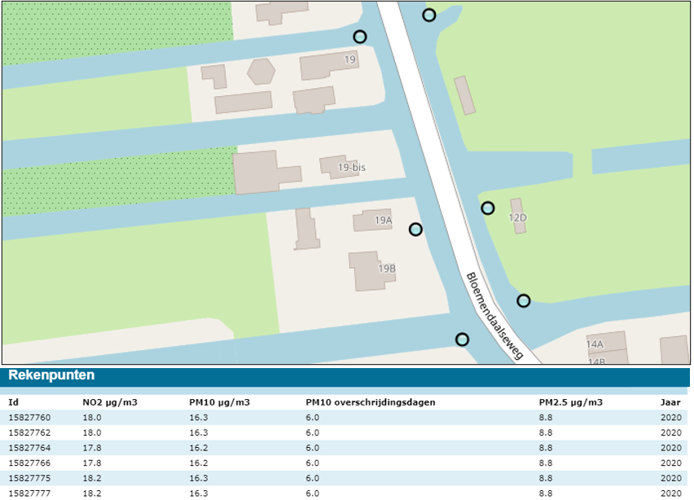Viewport: 694px width, 500px height.
Task: Click overschrijdingsdagen value 6.0 in row 15827777
Action: [x=312, y=493]
